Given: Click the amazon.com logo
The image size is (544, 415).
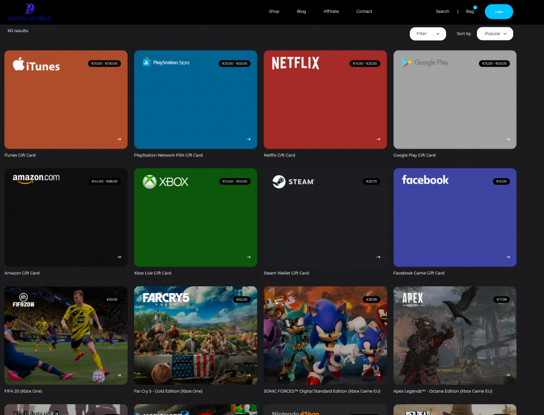Looking at the screenshot, I should coord(36,178).
